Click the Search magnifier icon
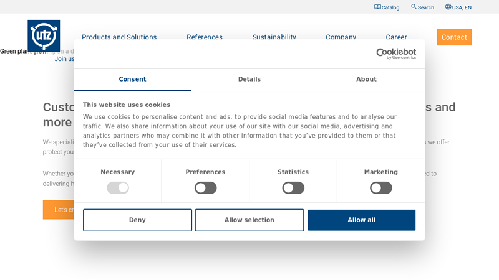This screenshot has height=280, width=499. [x=414, y=7]
